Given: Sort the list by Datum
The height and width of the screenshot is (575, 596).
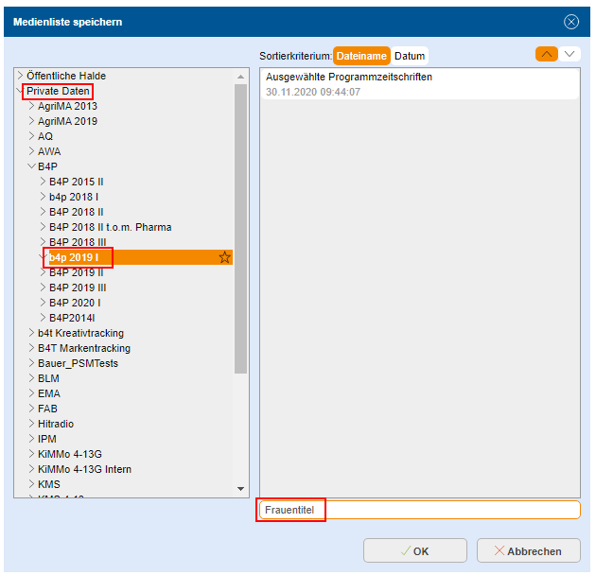Looking at the screenshot, I should coord(410,56).
